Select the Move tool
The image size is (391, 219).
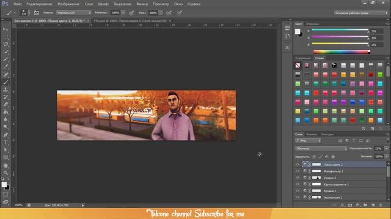point(5,29)
